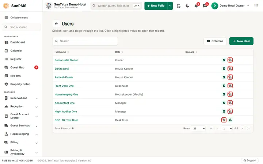
Task: Click the New User button
Action: tap(241, 41)
